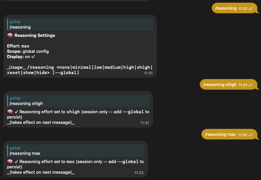The width and height of the screenshot is (261, 180).
Task: Click the pa1ar name in the first quoted reply
Action: pos(15,22)
